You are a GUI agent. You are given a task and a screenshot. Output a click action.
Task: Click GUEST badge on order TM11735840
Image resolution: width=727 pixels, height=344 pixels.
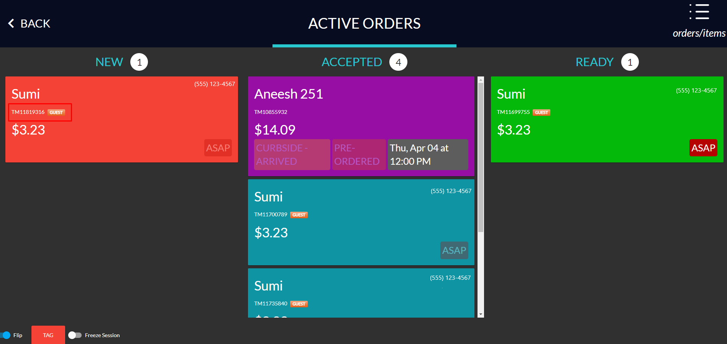pos(299,304)
